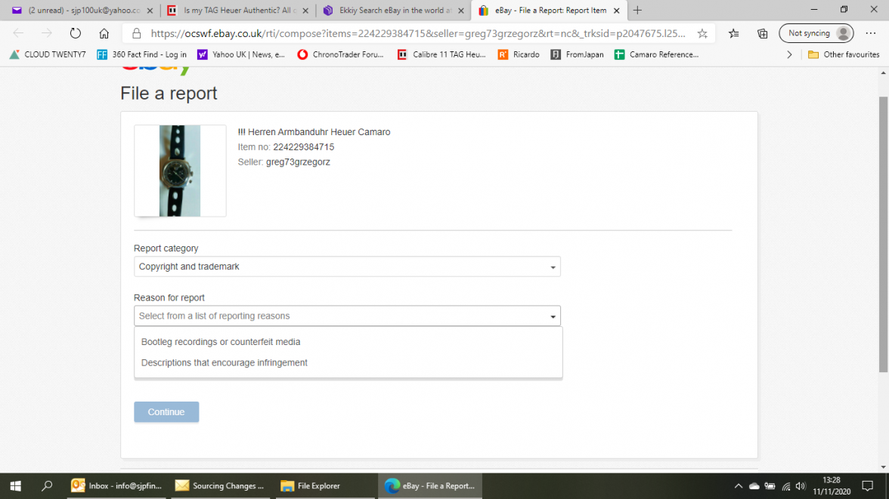Click item number 224229384715
Screen dimensions: 889x499
304,147
